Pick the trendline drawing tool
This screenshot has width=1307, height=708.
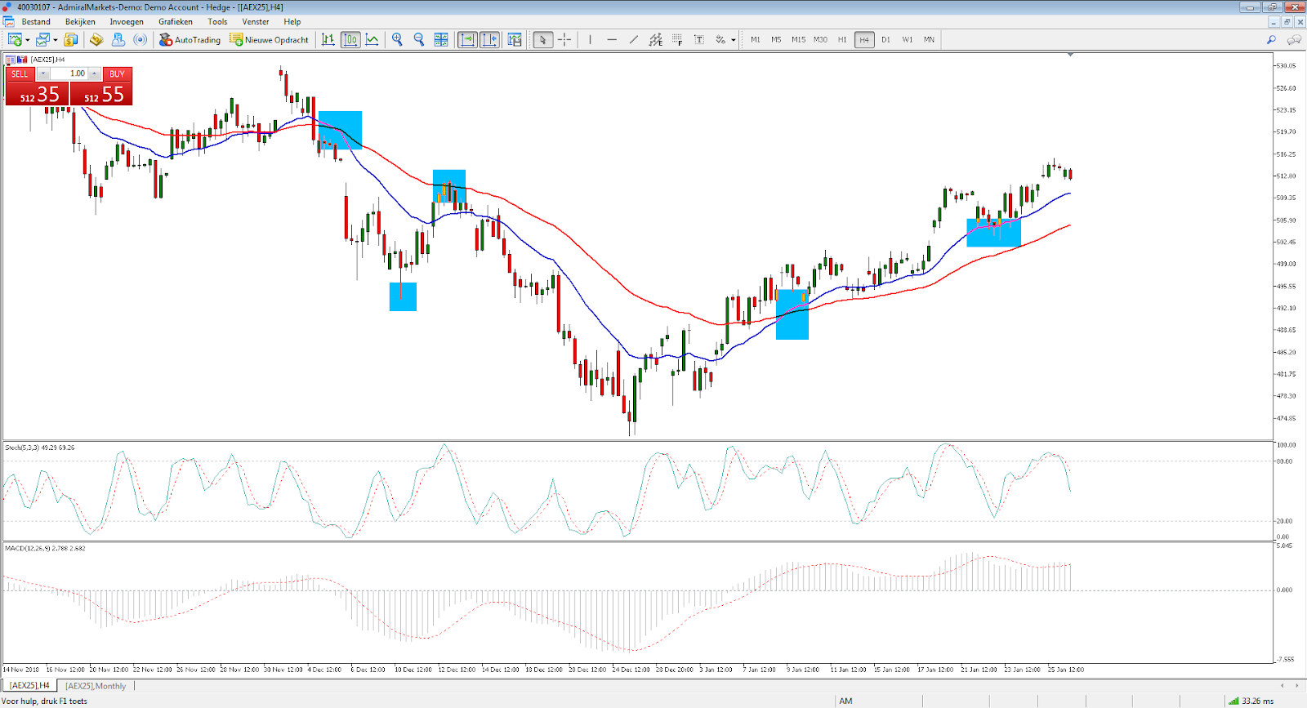[633, 39]
